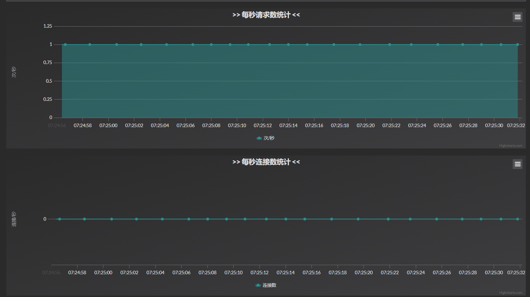Screen dimensions: 530x297
Task: Open the requests-per-second chart context menu
Action: click(x=517, y=17)
